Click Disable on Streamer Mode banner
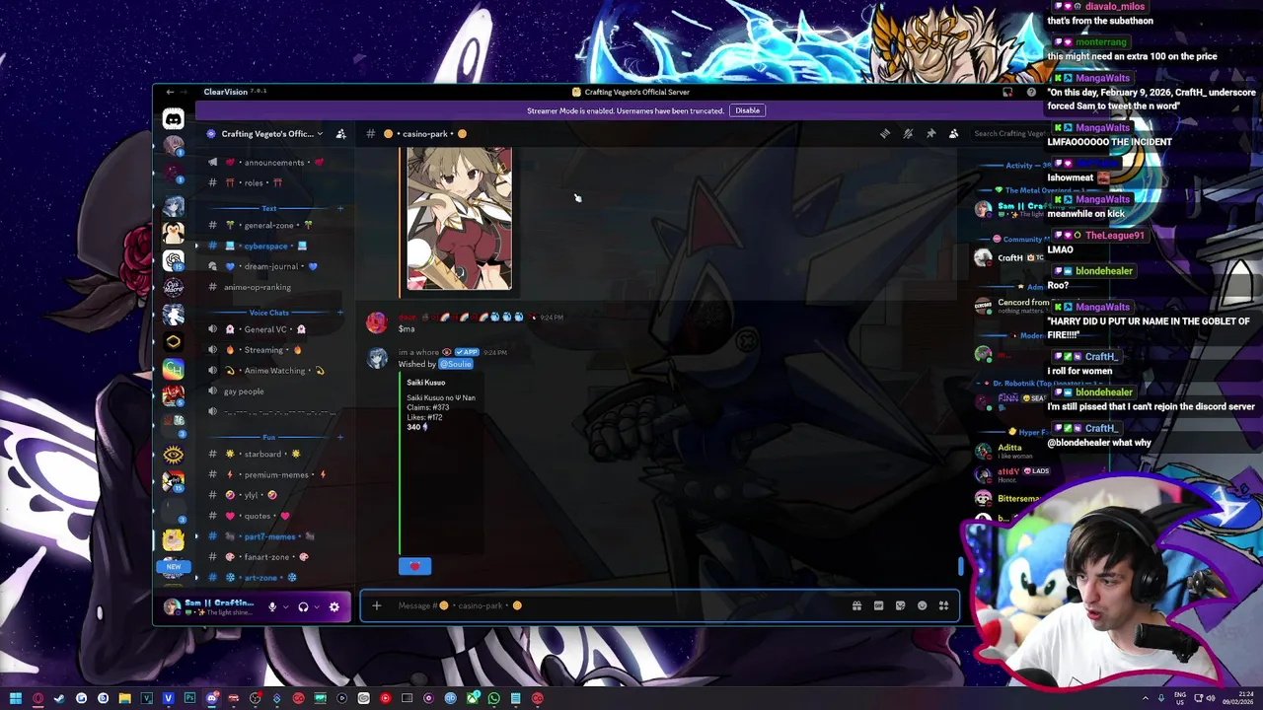This screenshot has height=710, width=1263. (x=747, y=110)
